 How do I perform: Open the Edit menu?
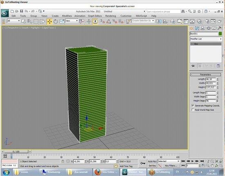point(13,16)
